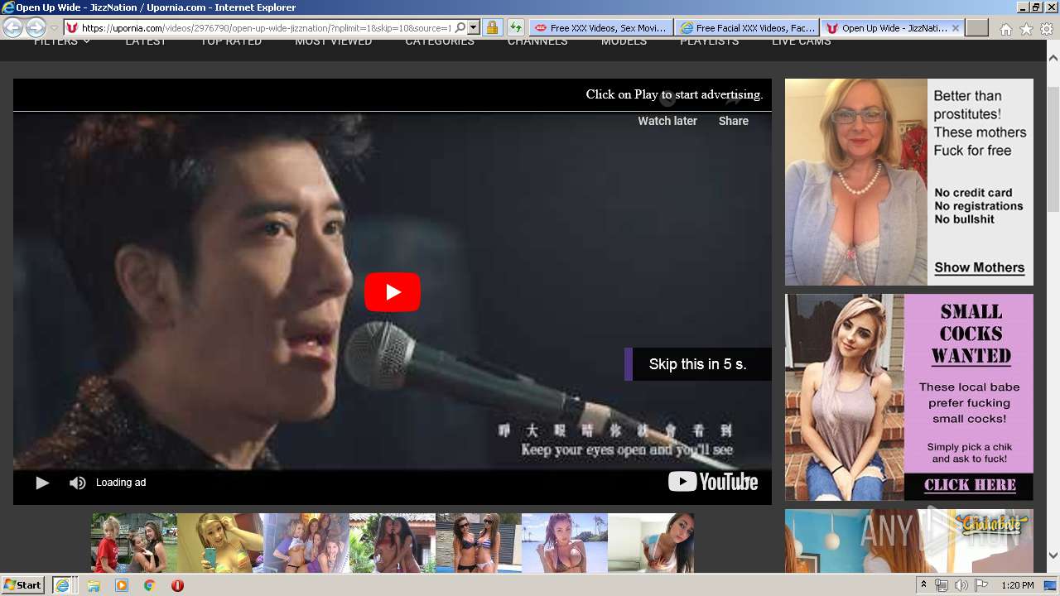Click Watch later on the video
This screenshot has height=596, width=1060.
click(x=667, y=121)
